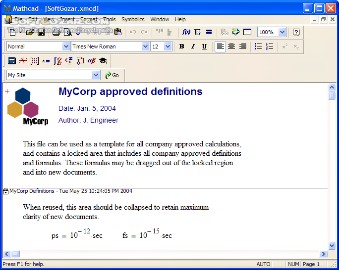Viewport: 339px width, 270px height.
Task: Open the Times New Roman font dropdown
Action: 145,46
